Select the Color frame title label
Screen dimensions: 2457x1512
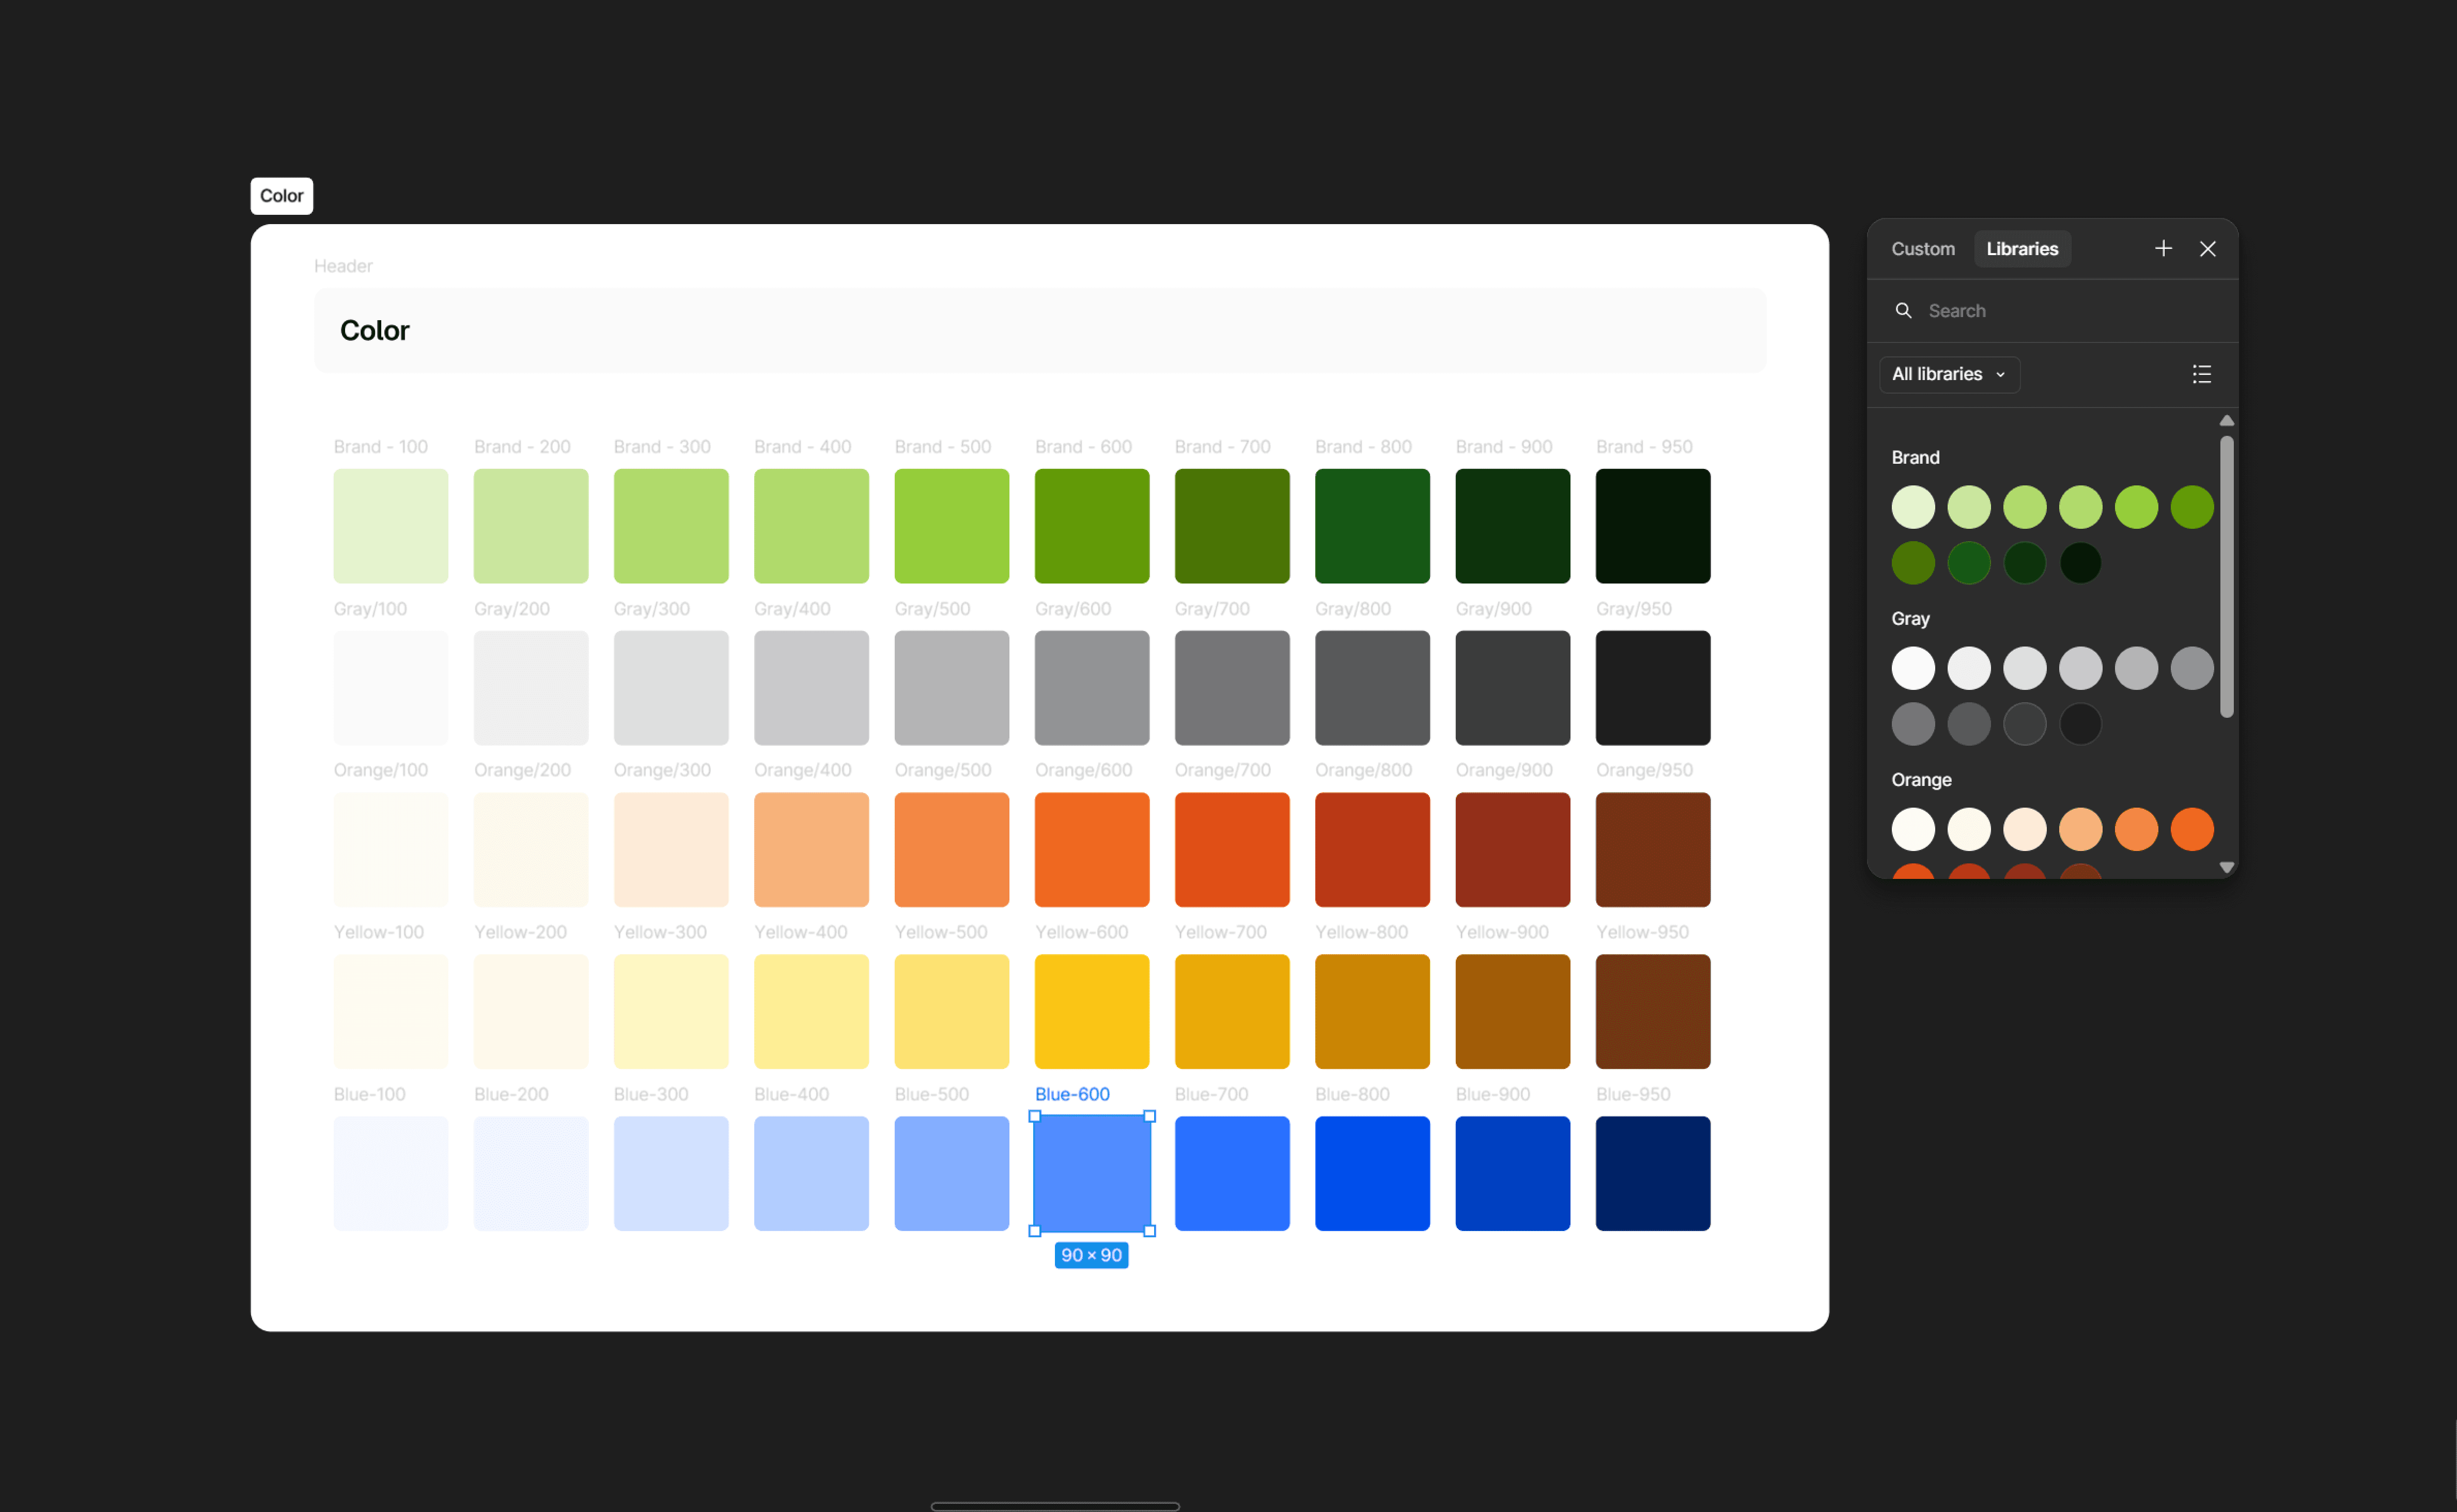point(281,196)
